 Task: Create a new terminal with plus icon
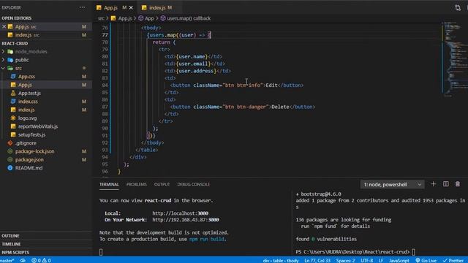point(434,184)
